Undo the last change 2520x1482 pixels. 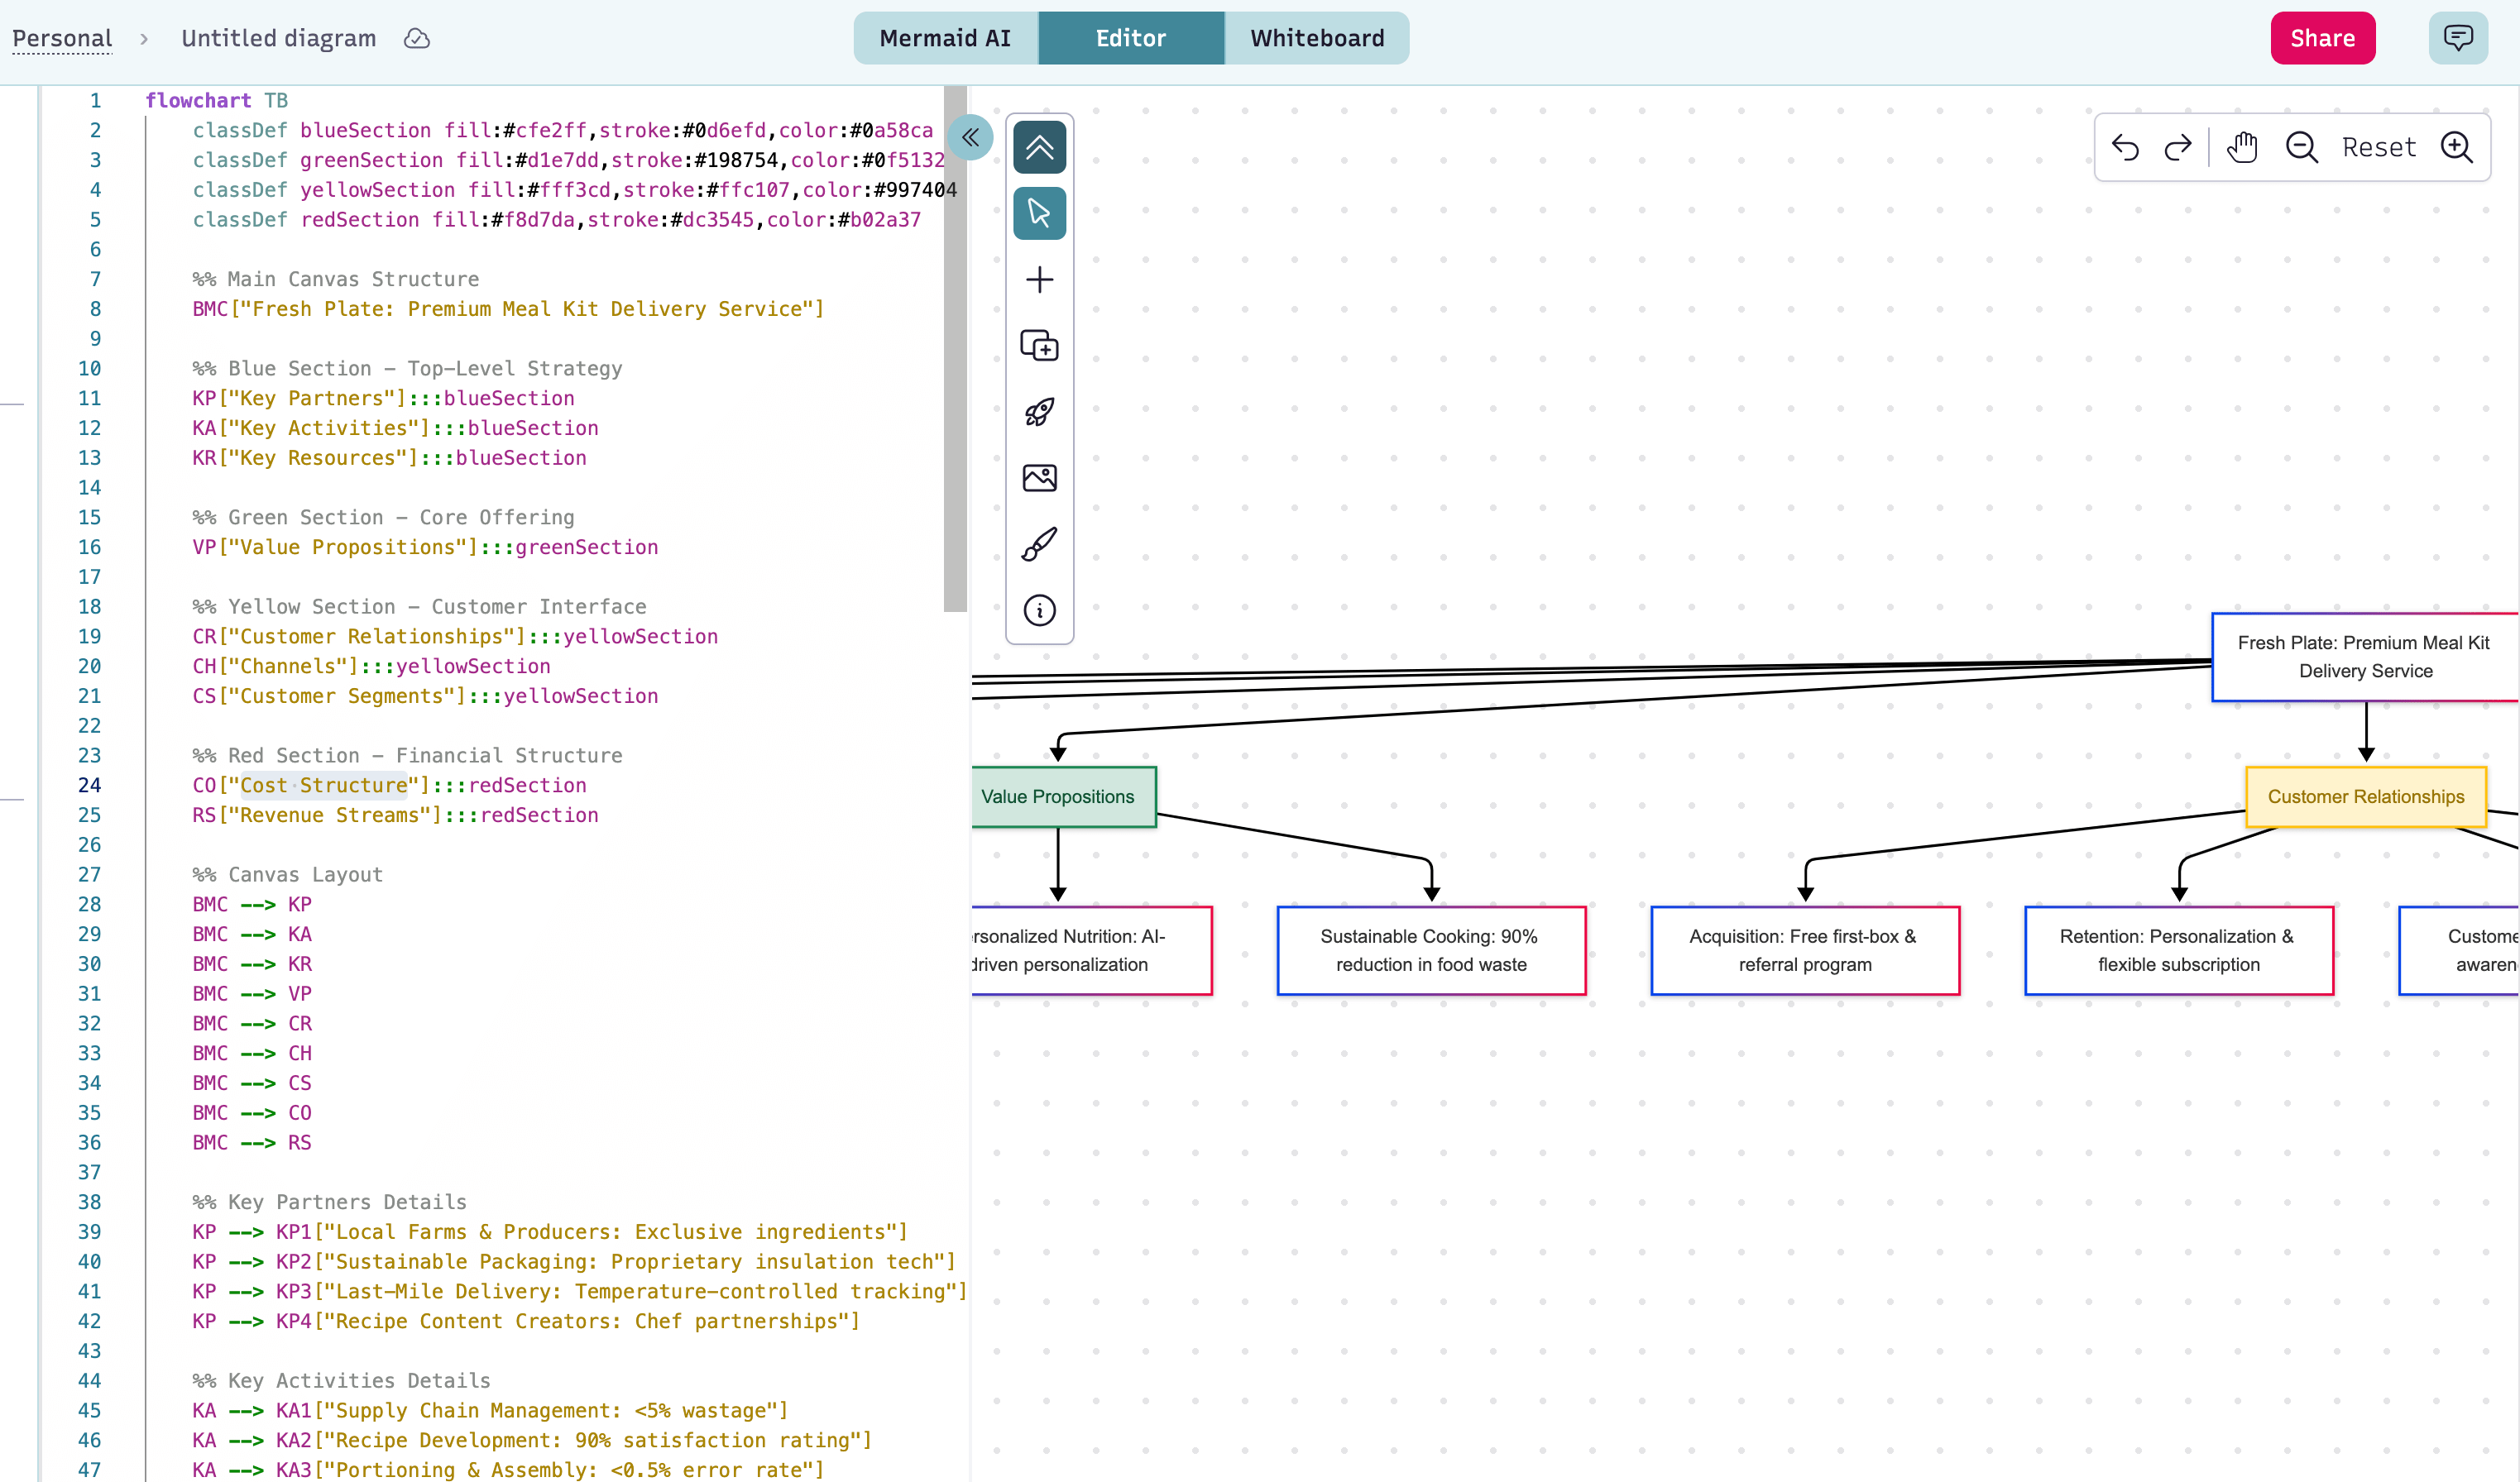(2125, 148)
